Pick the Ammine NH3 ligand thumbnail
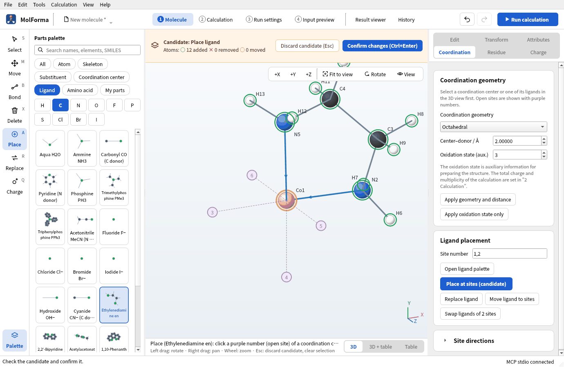The image size is (564, 367). 82,148
